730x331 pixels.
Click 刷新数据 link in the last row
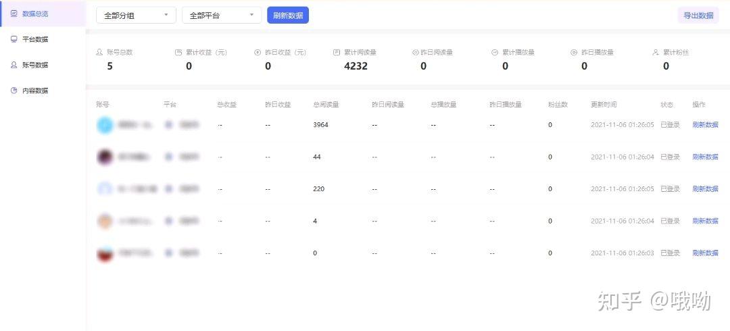point(705,253)
